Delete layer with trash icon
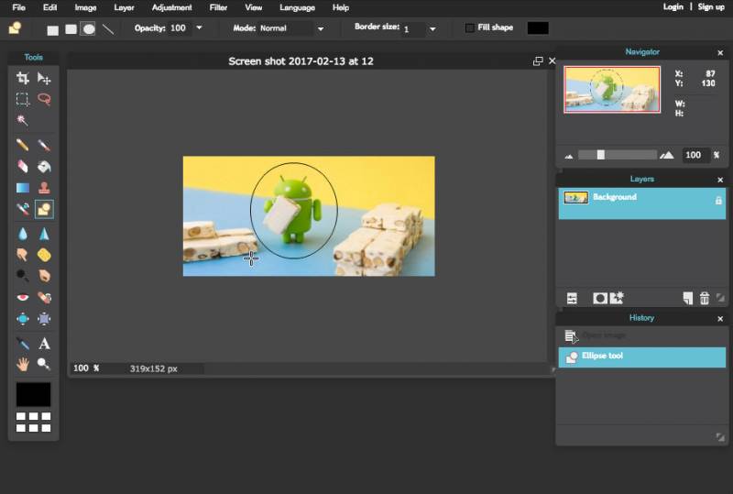Image resolution: width=733 pixels, height=494 pixels. 704,298
